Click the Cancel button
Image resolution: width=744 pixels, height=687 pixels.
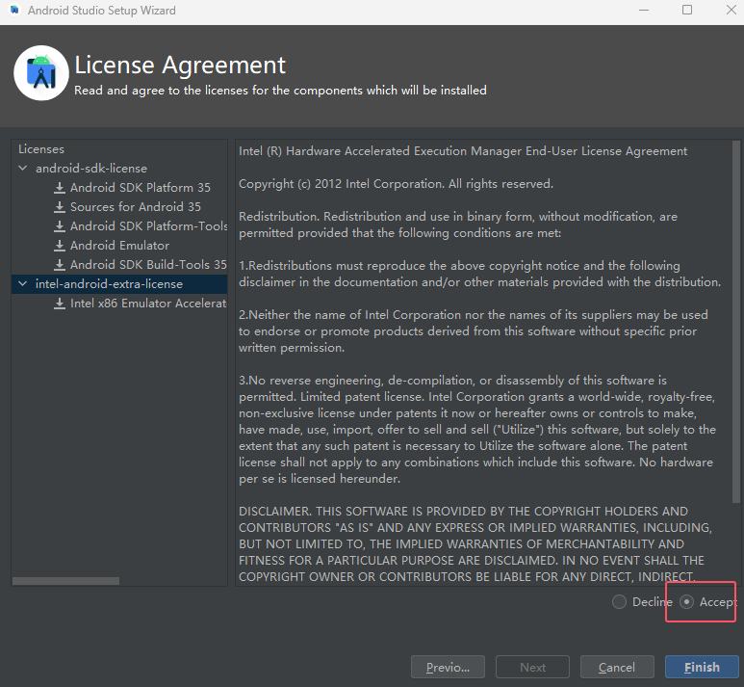[617, 667]
